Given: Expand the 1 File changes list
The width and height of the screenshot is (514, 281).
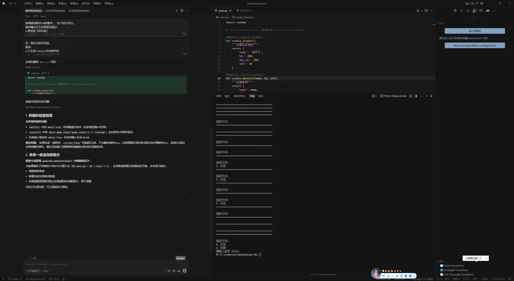Looking at the screenshot, I should [x=32, y=258].
